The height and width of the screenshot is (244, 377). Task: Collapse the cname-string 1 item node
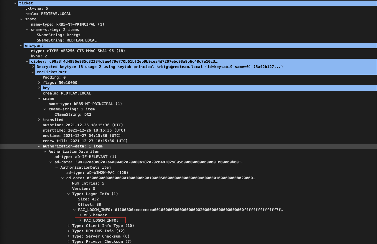pos(45,109)
